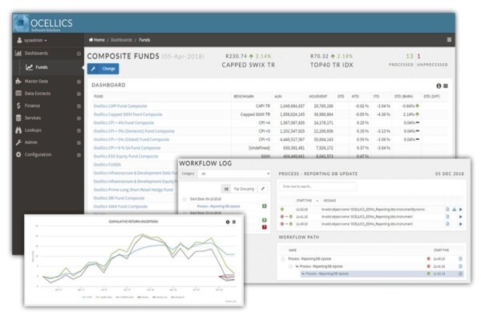Click the shuffle icon beside Flip Grouping

(x=226, y=189)
